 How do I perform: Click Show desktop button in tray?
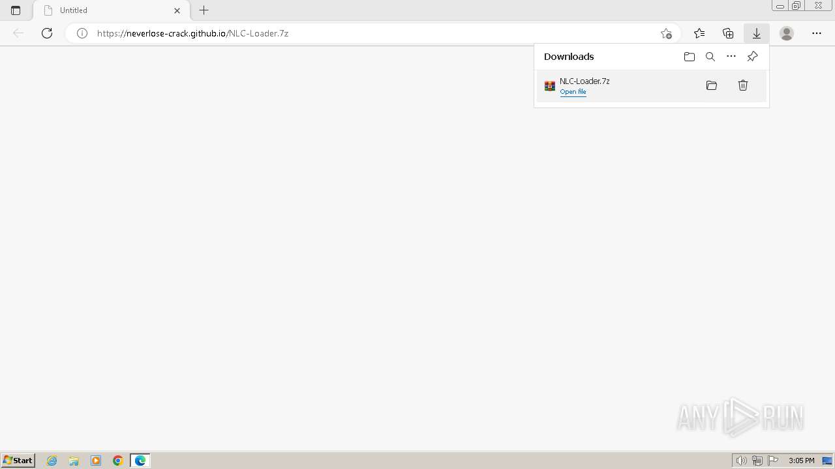827,461
